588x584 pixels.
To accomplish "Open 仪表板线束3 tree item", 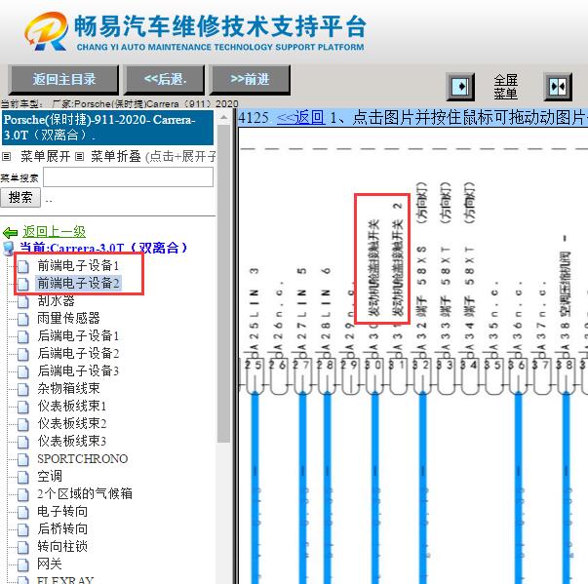I will [71, 442].
